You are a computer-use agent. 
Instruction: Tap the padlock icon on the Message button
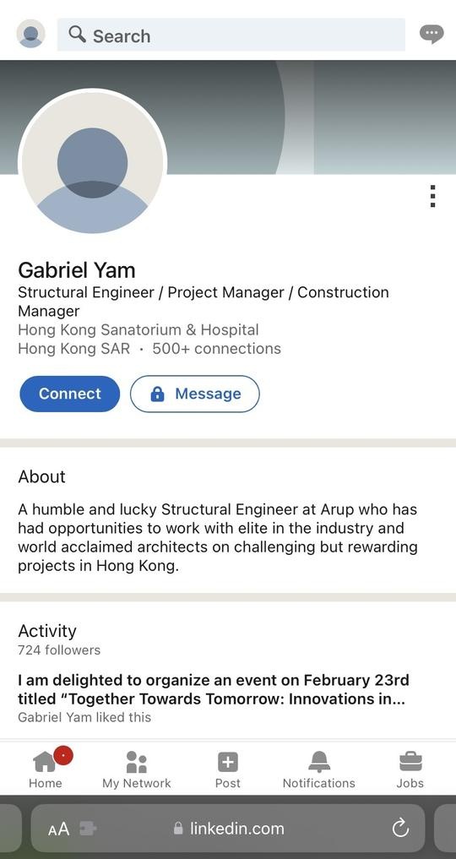[x=157, y=394]
